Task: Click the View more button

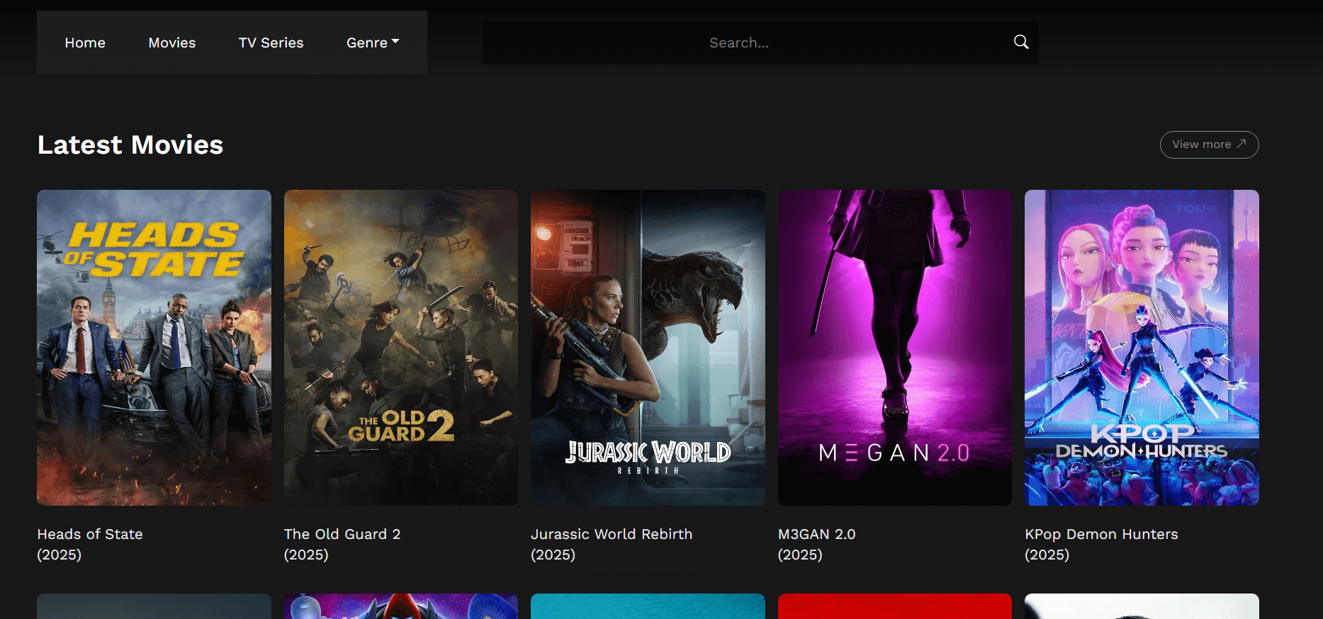Action: [1209, 144]
